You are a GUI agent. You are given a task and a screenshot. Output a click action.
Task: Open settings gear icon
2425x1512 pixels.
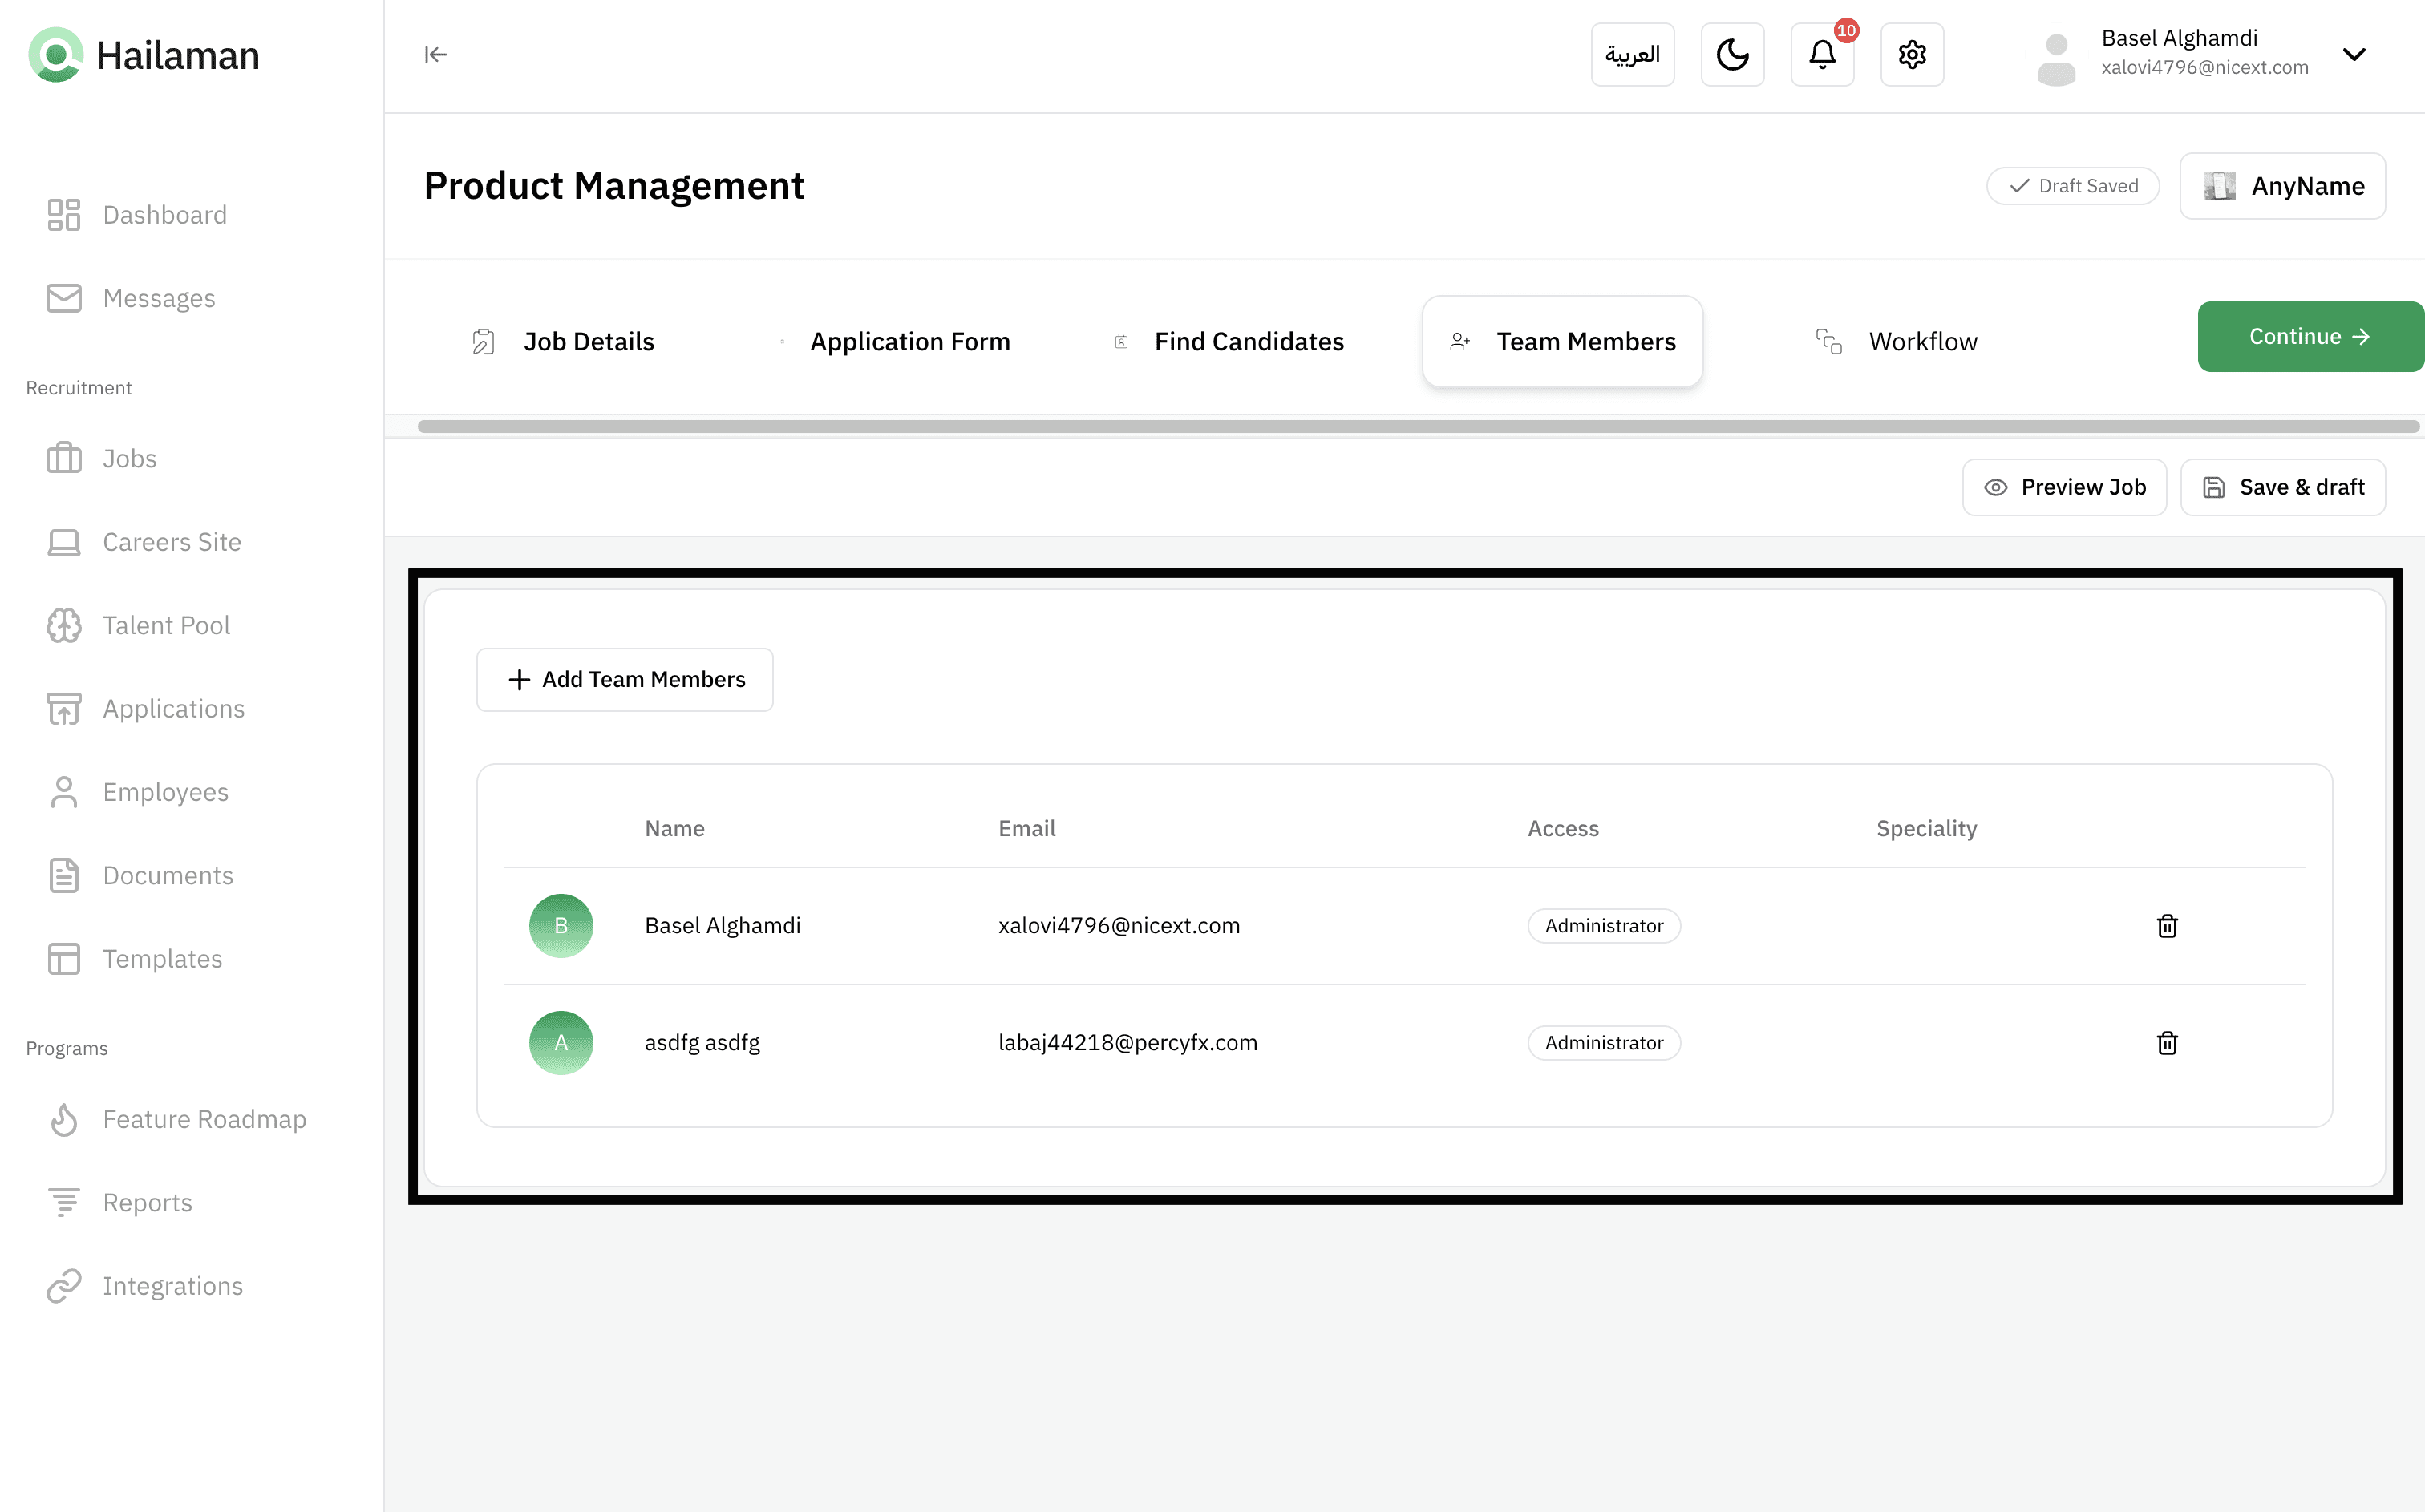1912,55
